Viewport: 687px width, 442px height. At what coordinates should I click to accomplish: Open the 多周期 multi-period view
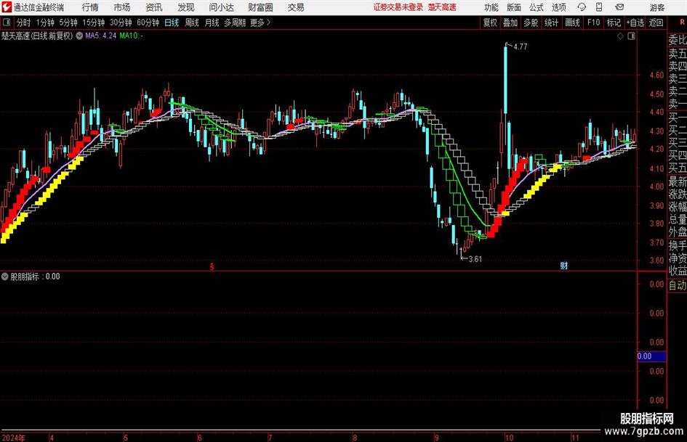tap(235, 22)
